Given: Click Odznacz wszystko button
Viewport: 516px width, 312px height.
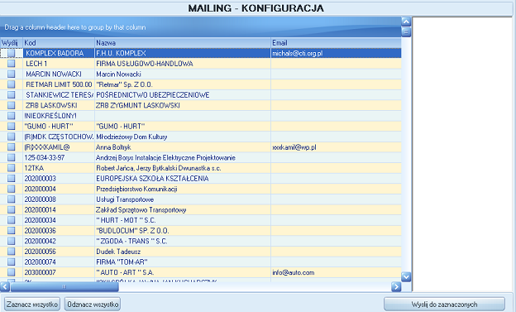Looking at the screenshot, I should (93, 304).
